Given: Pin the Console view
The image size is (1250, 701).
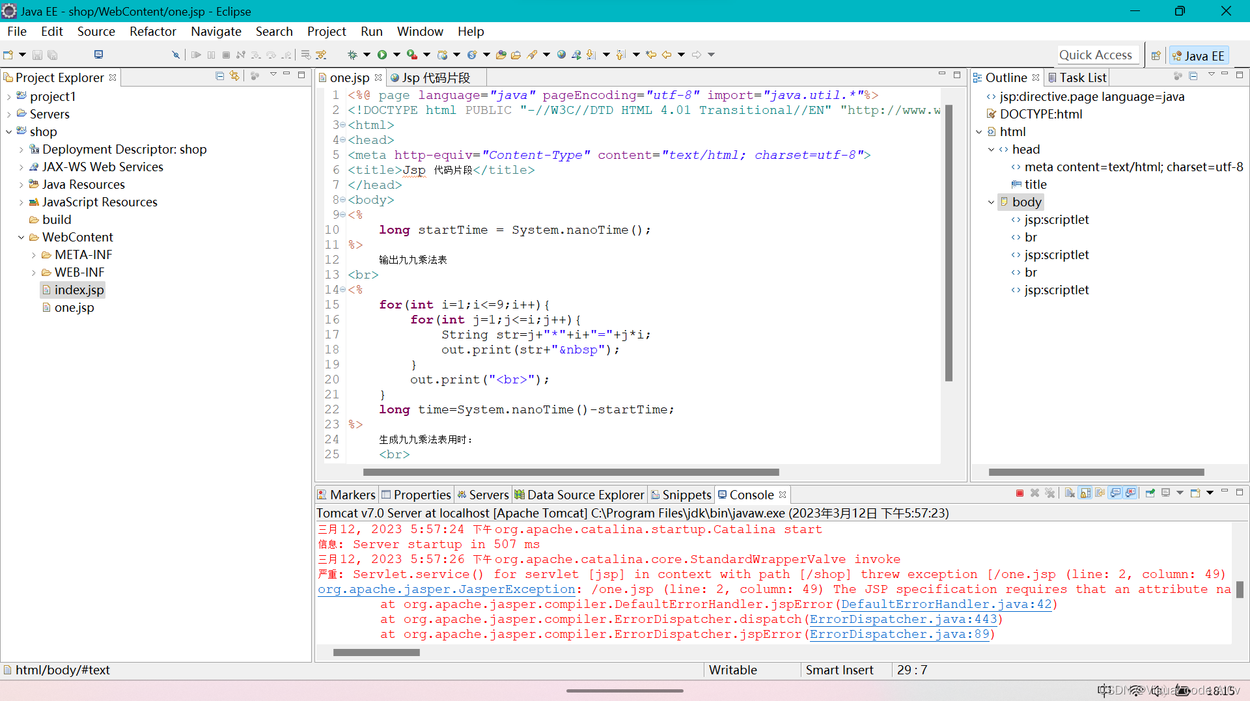Looking at the screenshot, I should 1150,493.
